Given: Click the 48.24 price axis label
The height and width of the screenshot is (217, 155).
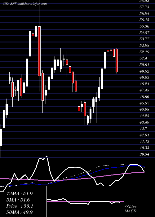Looking at the screenshot, I should click(144, 84).
